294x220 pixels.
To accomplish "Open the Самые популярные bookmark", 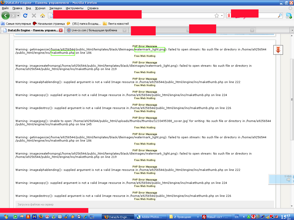I will click(x=16, y=24).
